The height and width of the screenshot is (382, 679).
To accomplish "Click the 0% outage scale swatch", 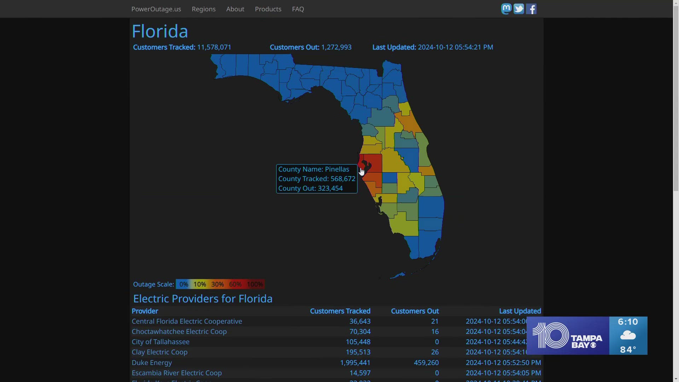I will pos(184,284).
